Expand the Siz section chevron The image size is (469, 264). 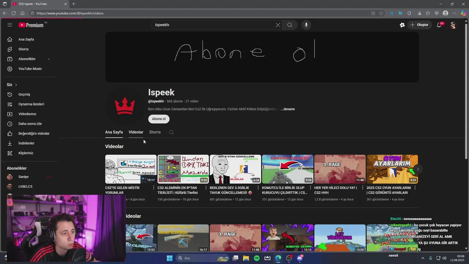[16, 85]
